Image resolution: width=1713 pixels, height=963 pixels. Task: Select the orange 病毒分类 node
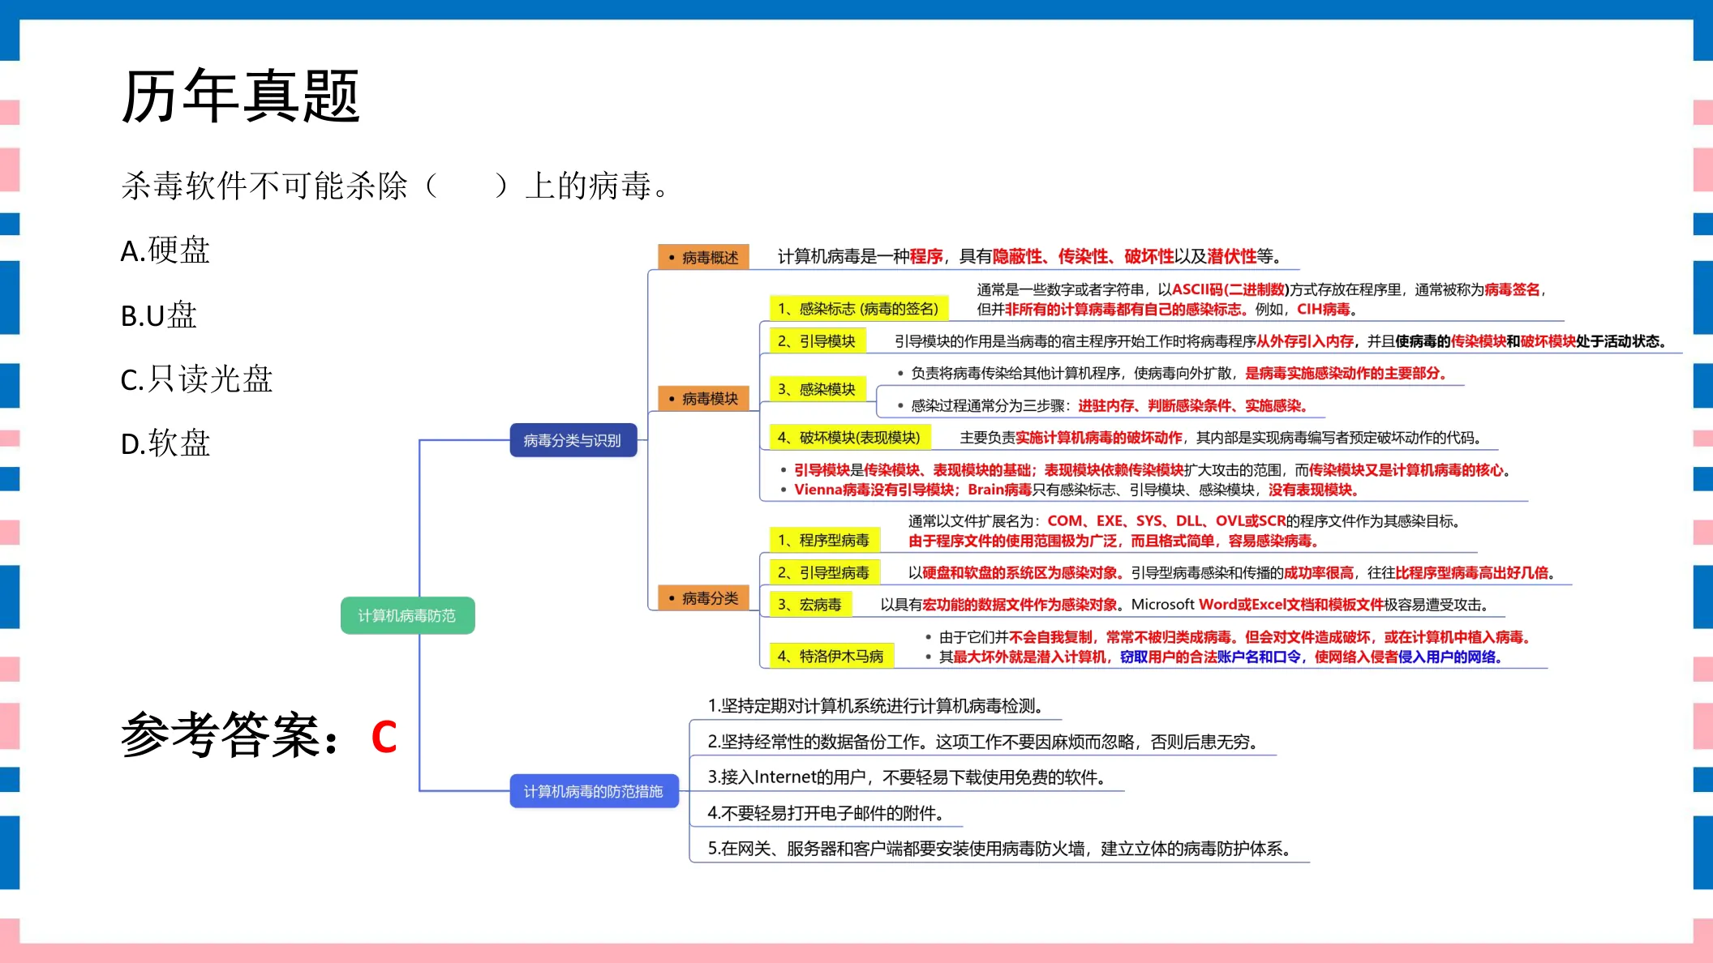(x=703, y=598)
